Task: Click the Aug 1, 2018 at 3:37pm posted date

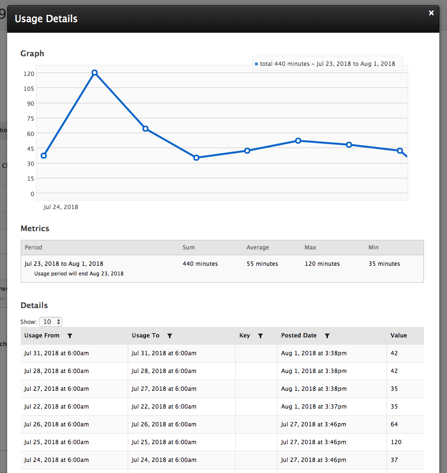Action: click(314, 407)
